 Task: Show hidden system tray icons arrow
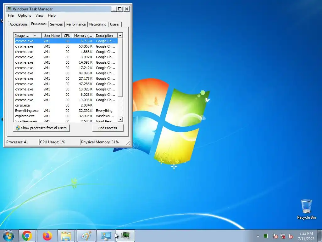[258, 236]
